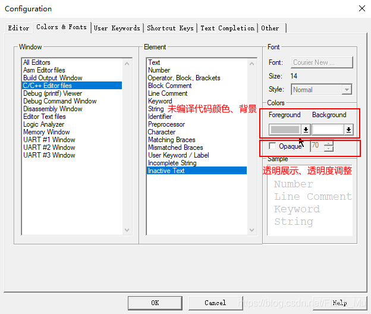Select Operator, Block, Brackets element

point(197,78)
